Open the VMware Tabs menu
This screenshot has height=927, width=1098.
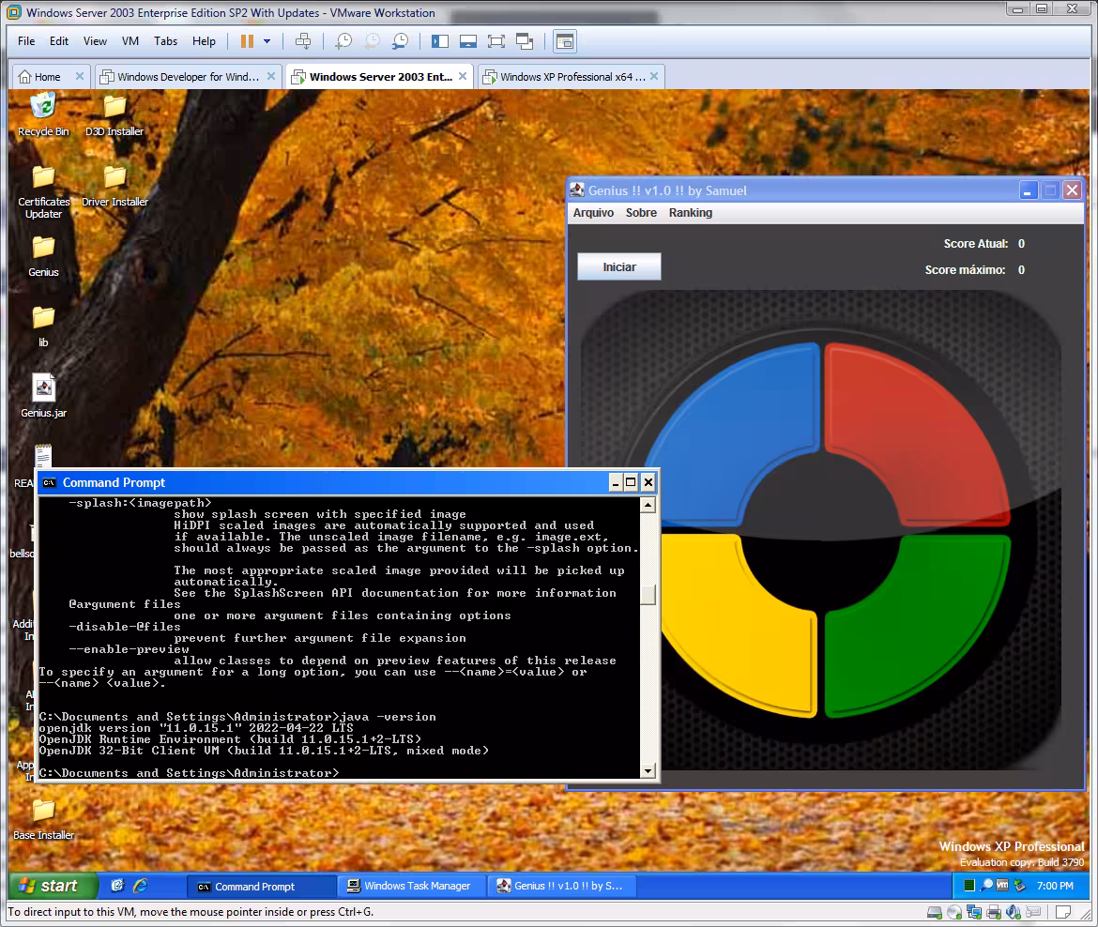(x=165, y=41)
